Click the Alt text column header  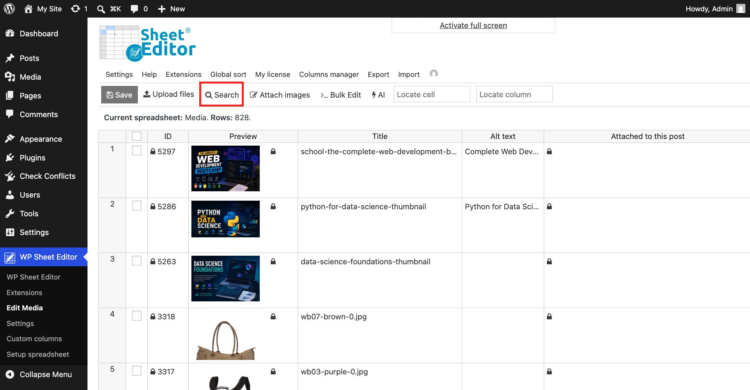click(503, 136)
